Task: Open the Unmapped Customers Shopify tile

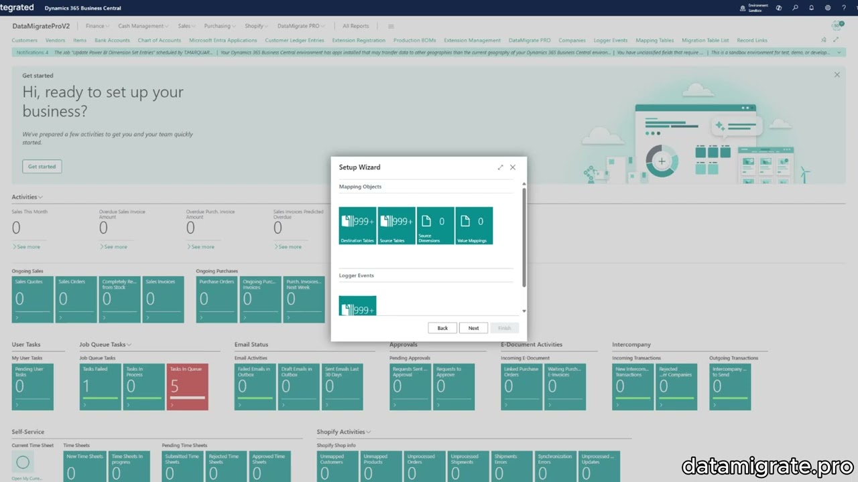Action: point(338,467)
